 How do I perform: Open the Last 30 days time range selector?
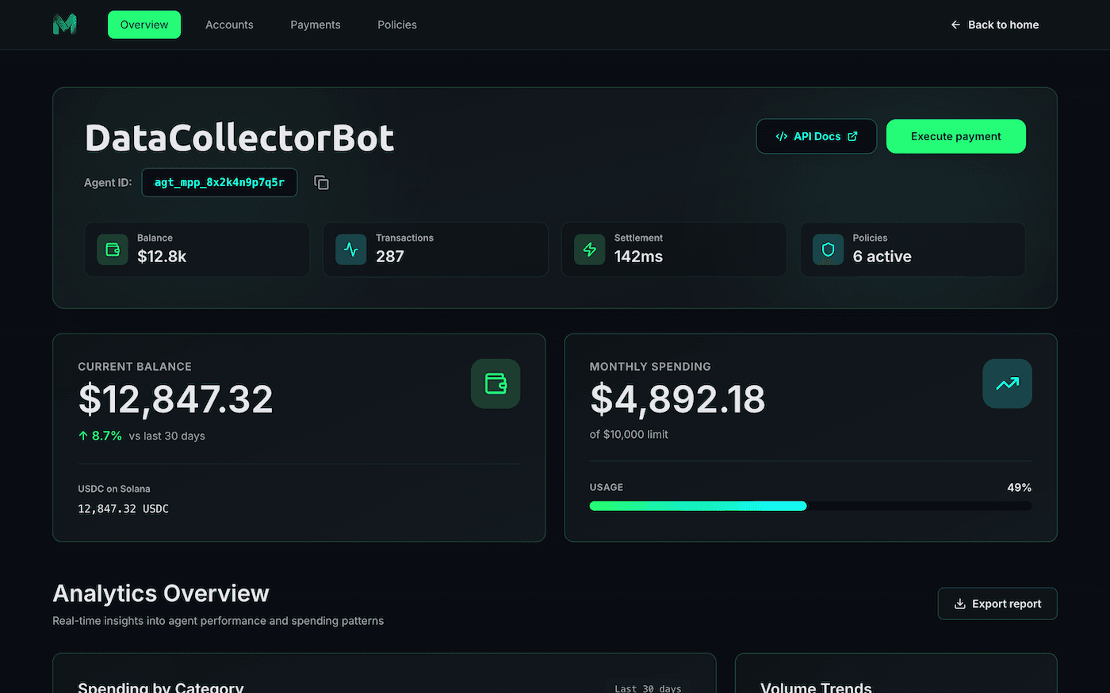[646, 687]
